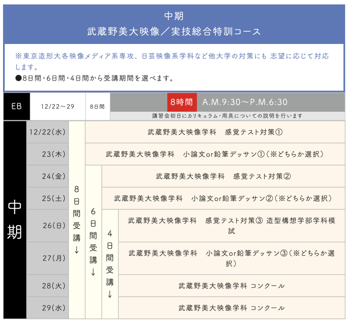Viewport: 349px width, 323px height.
Task: Click date cell 29(水)
Action: coord(47,308)
